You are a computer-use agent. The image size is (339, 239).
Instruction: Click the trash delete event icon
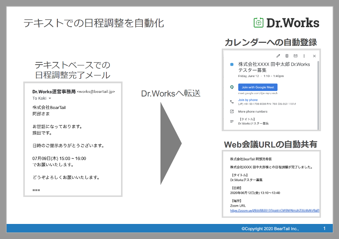(x=287, y=56)
